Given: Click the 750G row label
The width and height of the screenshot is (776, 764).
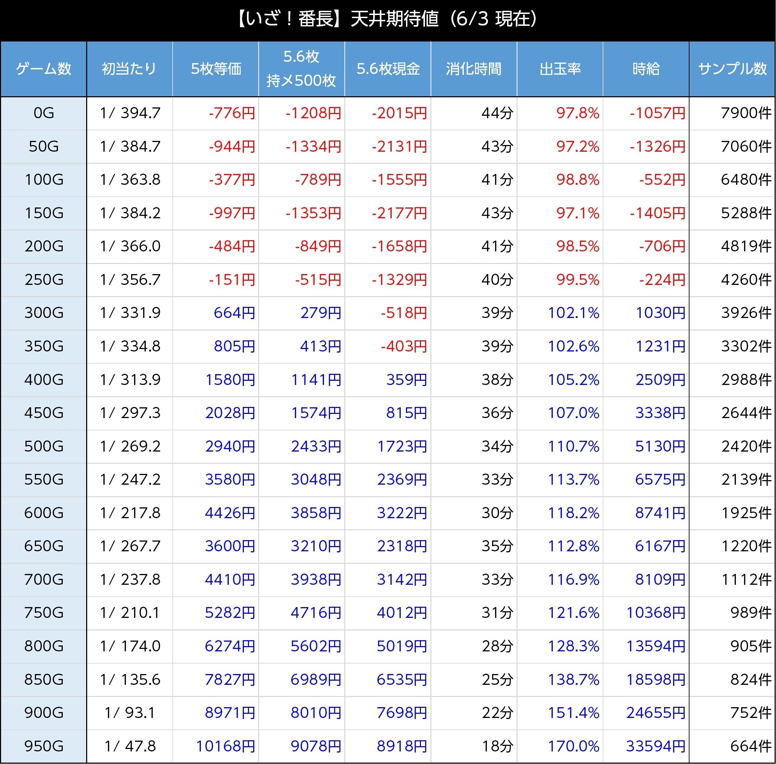Looking at the screenshot, I should tap(43, 613).
